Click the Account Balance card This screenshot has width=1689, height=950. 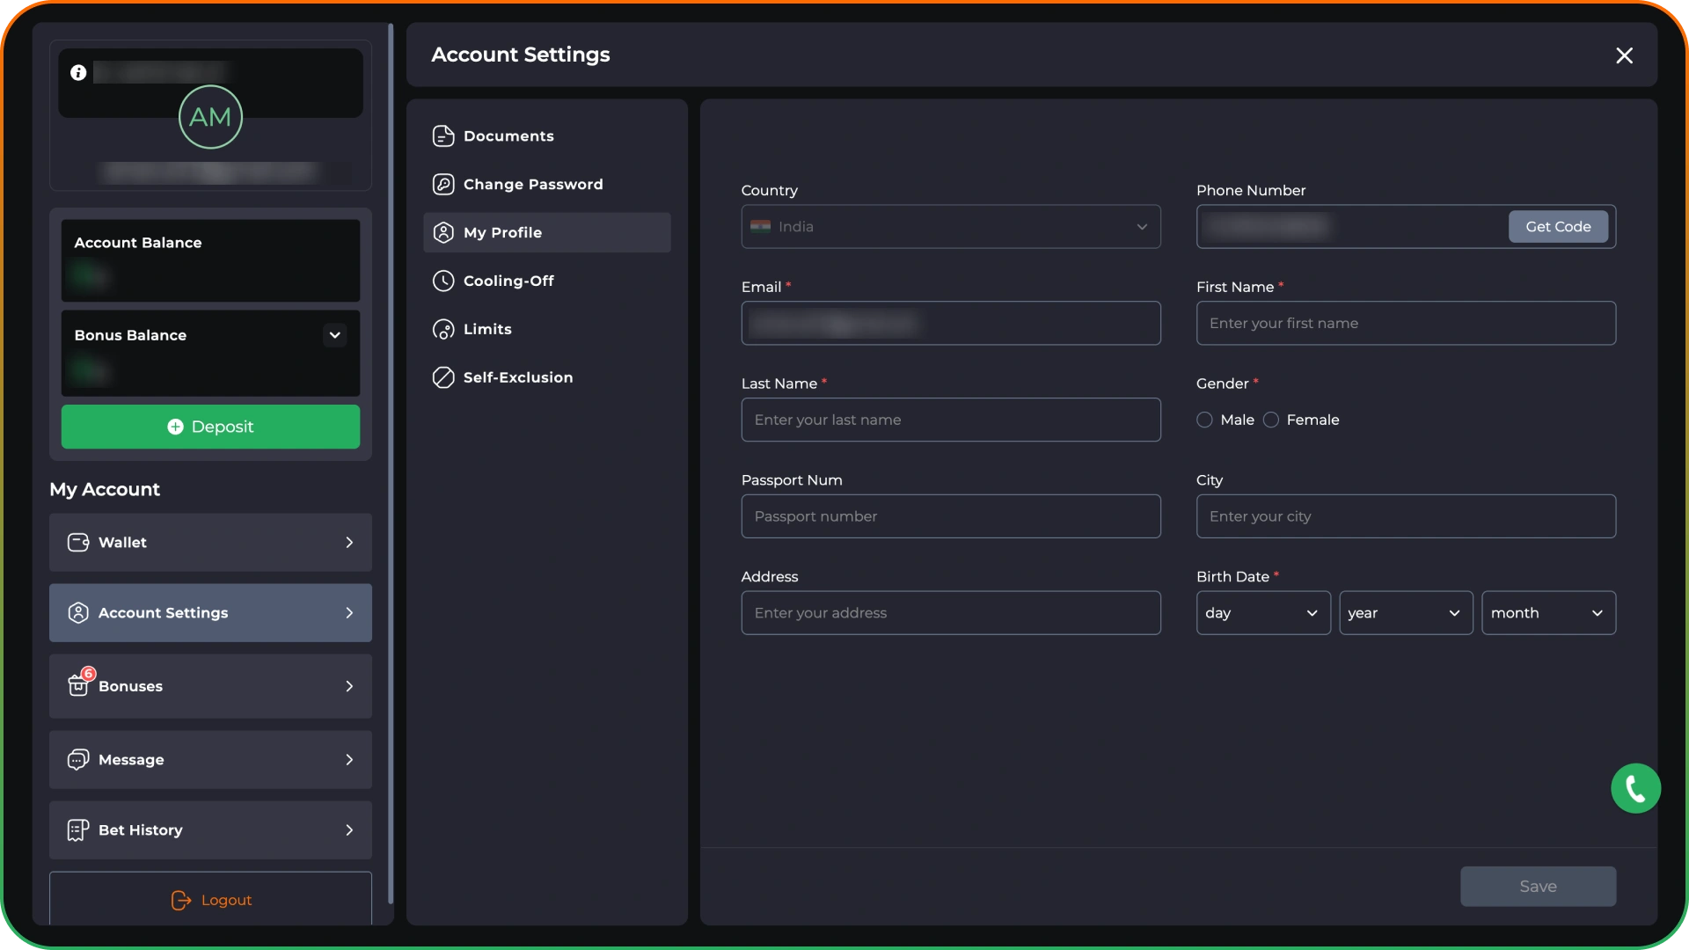tap(210, 260)
